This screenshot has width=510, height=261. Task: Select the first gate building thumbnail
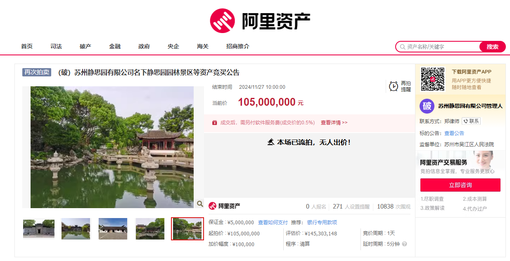tap(39, 229)
